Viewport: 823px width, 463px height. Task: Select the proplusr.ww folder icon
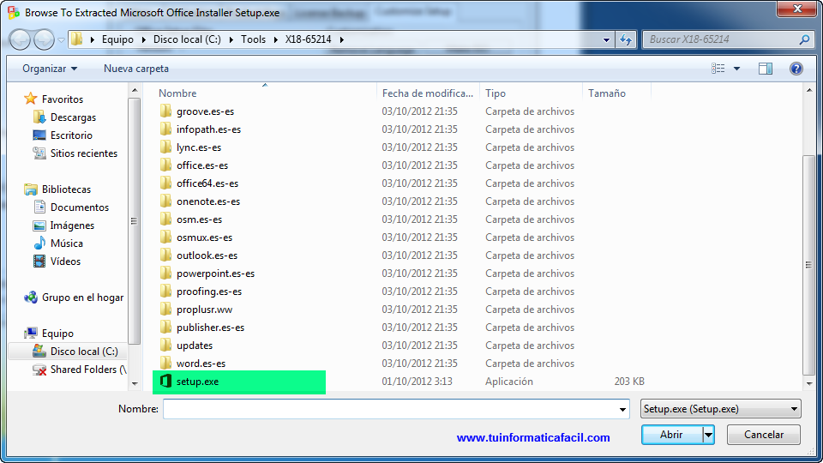point(165,310)
